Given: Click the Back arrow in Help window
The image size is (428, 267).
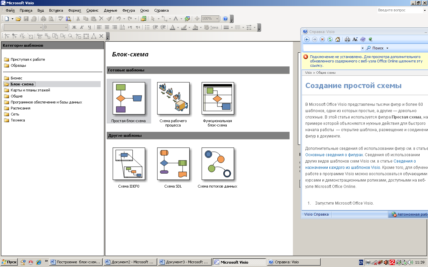Looking at the screenshot, I should click(307, 39).
